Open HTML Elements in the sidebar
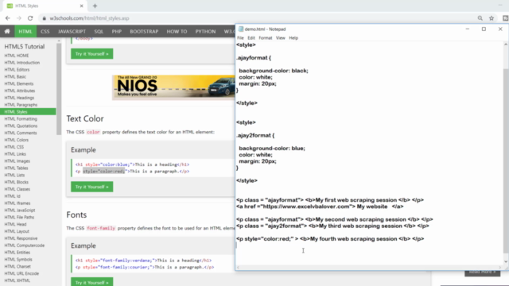This screenshot has width=509, height=286. [x=19, y=83]
